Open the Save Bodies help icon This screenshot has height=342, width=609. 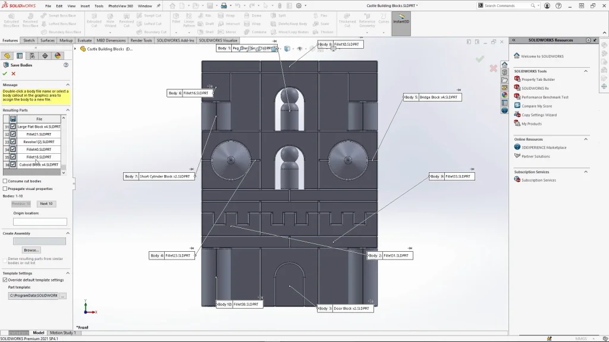[66, 65]
